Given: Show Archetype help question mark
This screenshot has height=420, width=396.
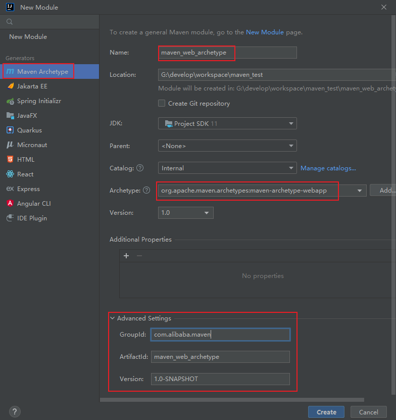Looking at the screenshot, I should click(146, 190).
